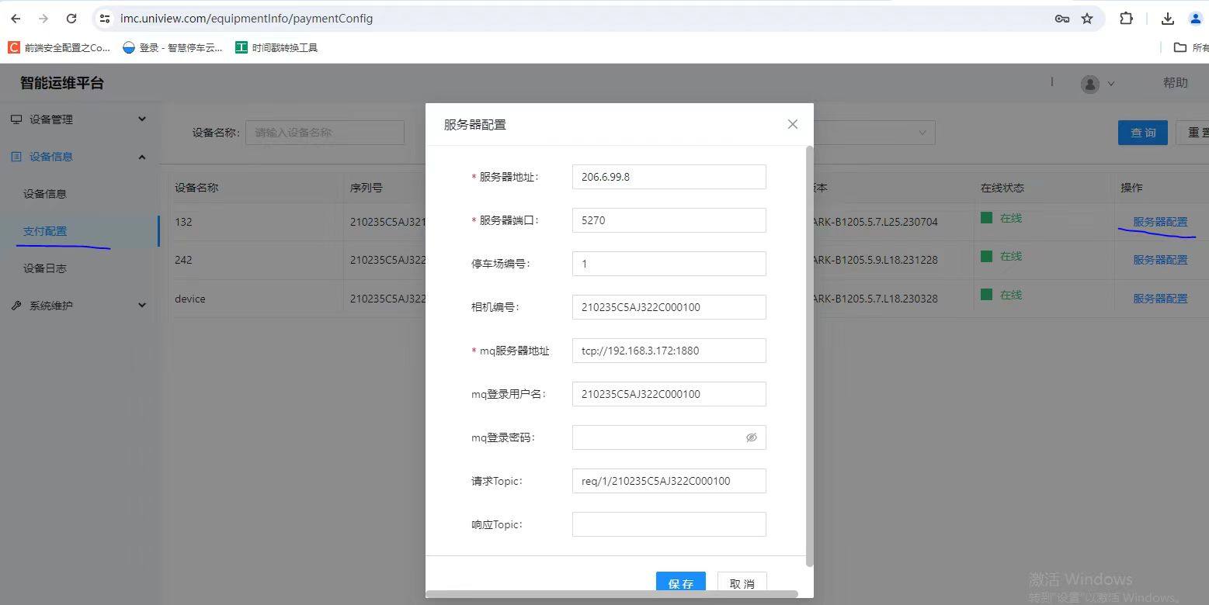Open the browser extensions puzzle icon
The height and width of the screenshot is (605, 1209).
tap(1126, 19)
